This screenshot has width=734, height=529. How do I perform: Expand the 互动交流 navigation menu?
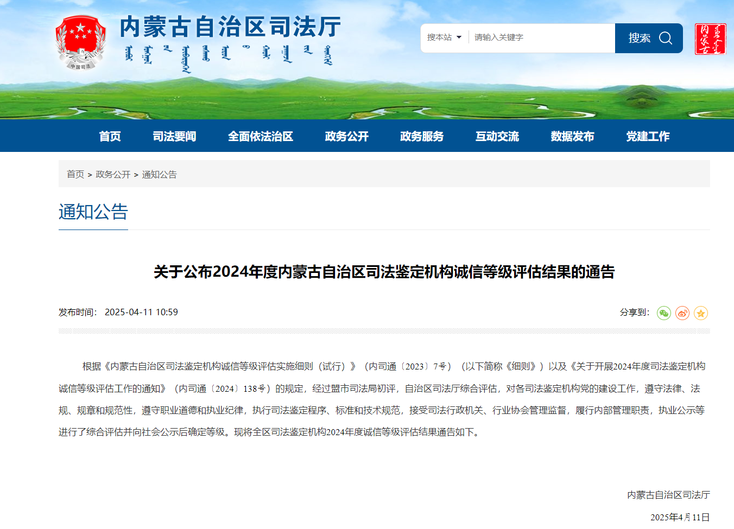(497, 136)
